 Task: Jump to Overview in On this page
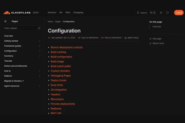[x=156, y=27]
